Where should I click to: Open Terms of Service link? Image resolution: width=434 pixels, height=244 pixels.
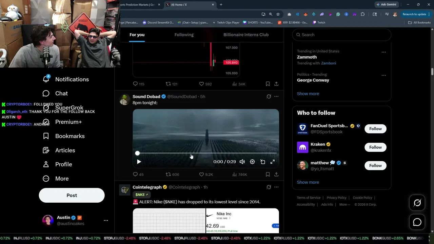point(309,198)
